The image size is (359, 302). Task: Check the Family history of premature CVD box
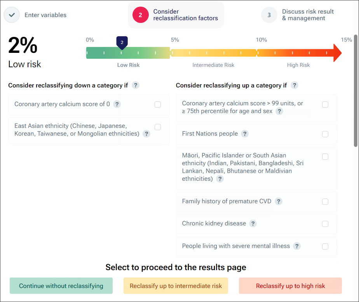click(x=325, y=202)
